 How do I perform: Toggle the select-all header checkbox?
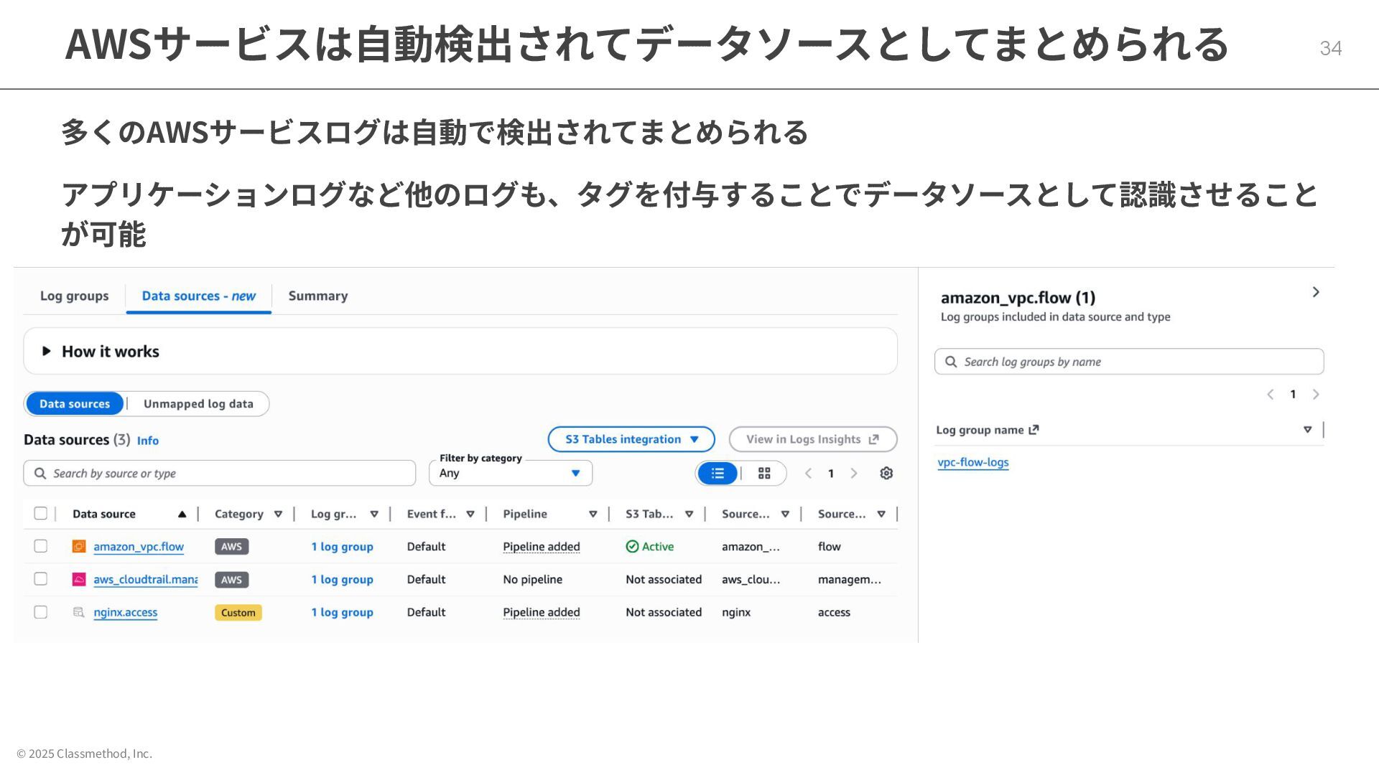(41, 514)
